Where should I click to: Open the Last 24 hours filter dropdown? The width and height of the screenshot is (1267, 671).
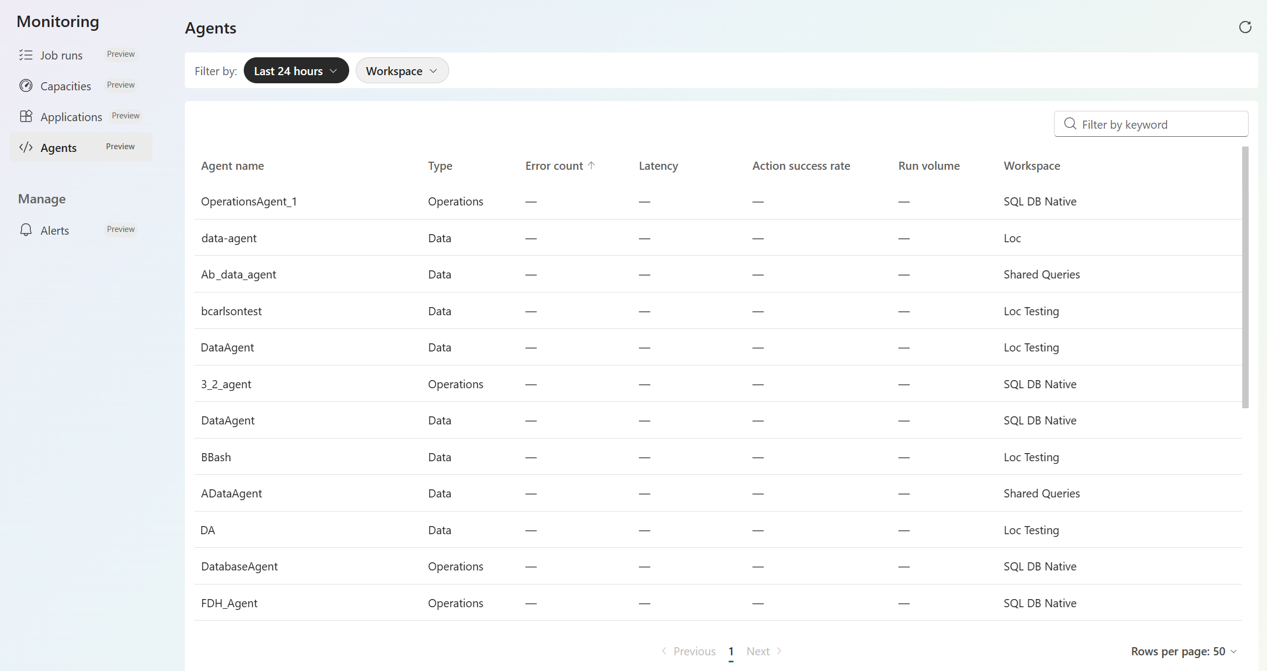pos(296,71)
